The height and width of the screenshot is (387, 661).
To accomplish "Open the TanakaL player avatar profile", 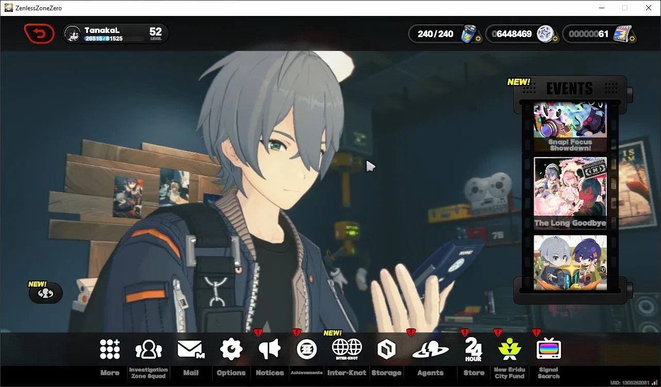I will click(72, 34).
